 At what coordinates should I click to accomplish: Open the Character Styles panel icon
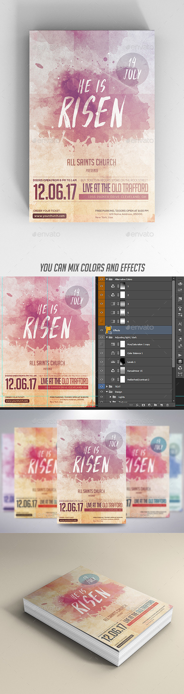pos(180,346)
